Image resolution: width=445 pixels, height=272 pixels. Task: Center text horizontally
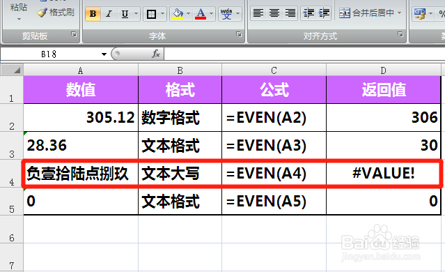click(274, 13)
